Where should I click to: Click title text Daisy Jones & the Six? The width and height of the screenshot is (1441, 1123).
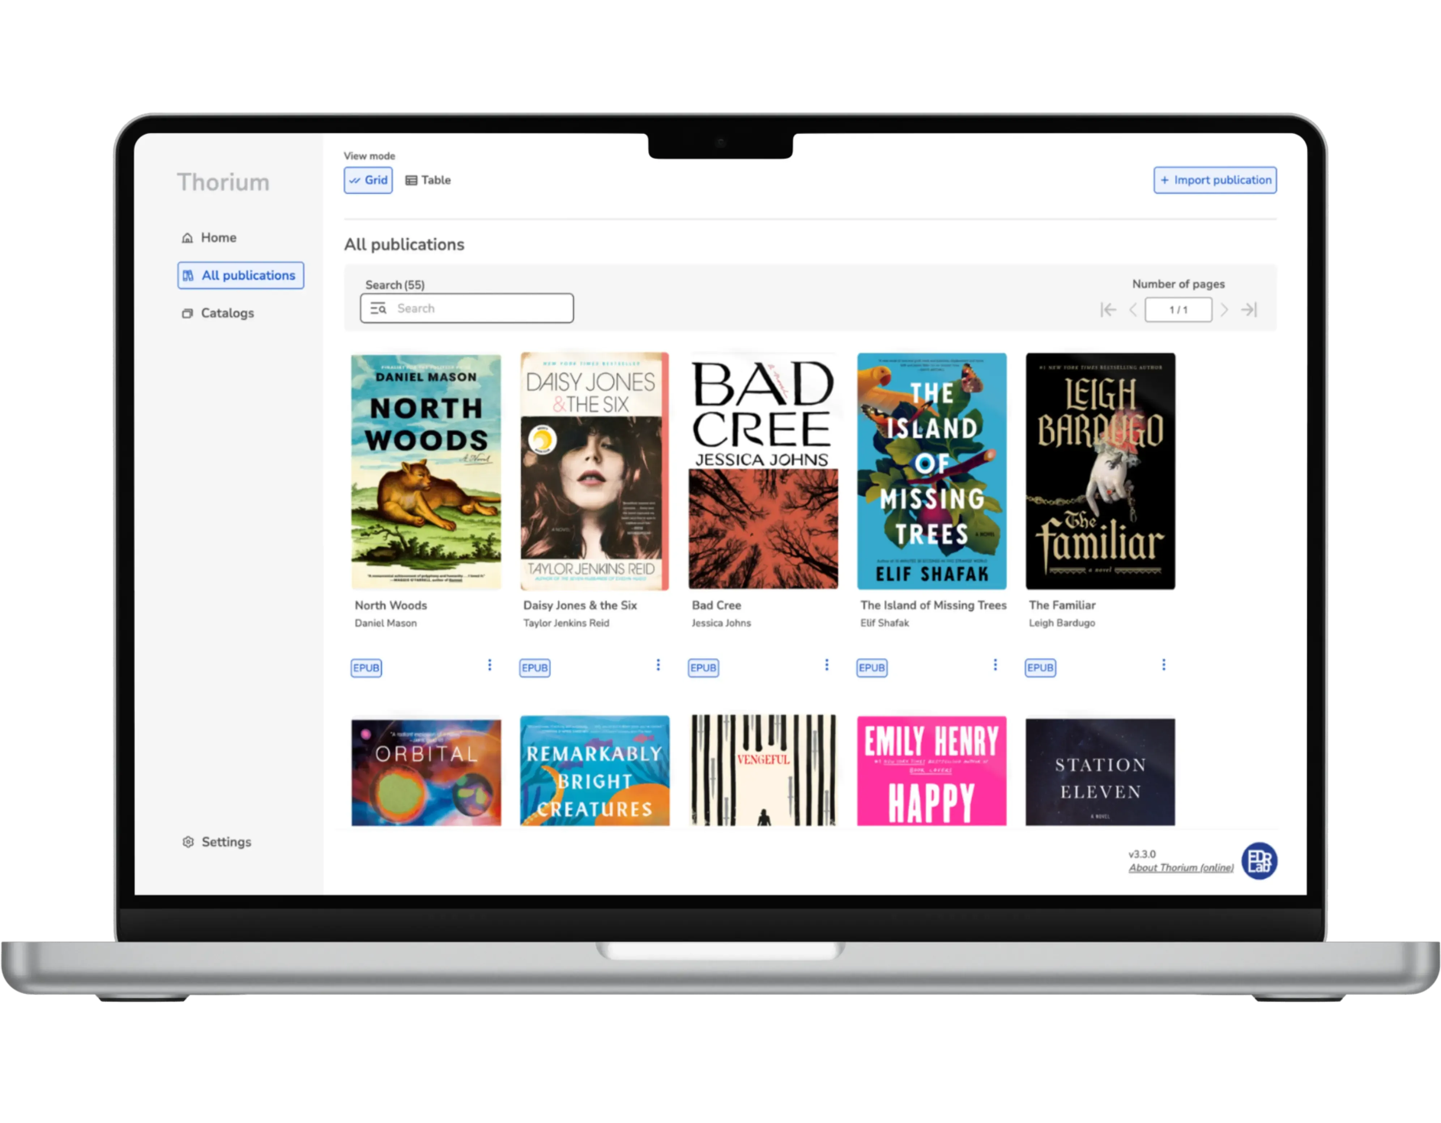[x=580, y=605]
